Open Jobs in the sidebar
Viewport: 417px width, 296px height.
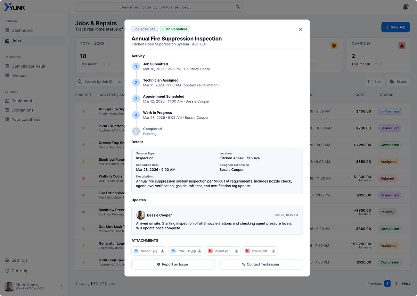(x=34, y=41)
